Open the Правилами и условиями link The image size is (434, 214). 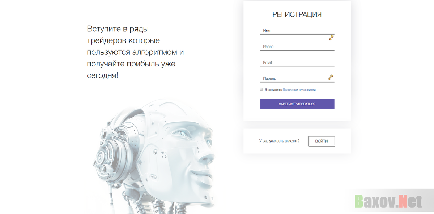pos(299,89)
